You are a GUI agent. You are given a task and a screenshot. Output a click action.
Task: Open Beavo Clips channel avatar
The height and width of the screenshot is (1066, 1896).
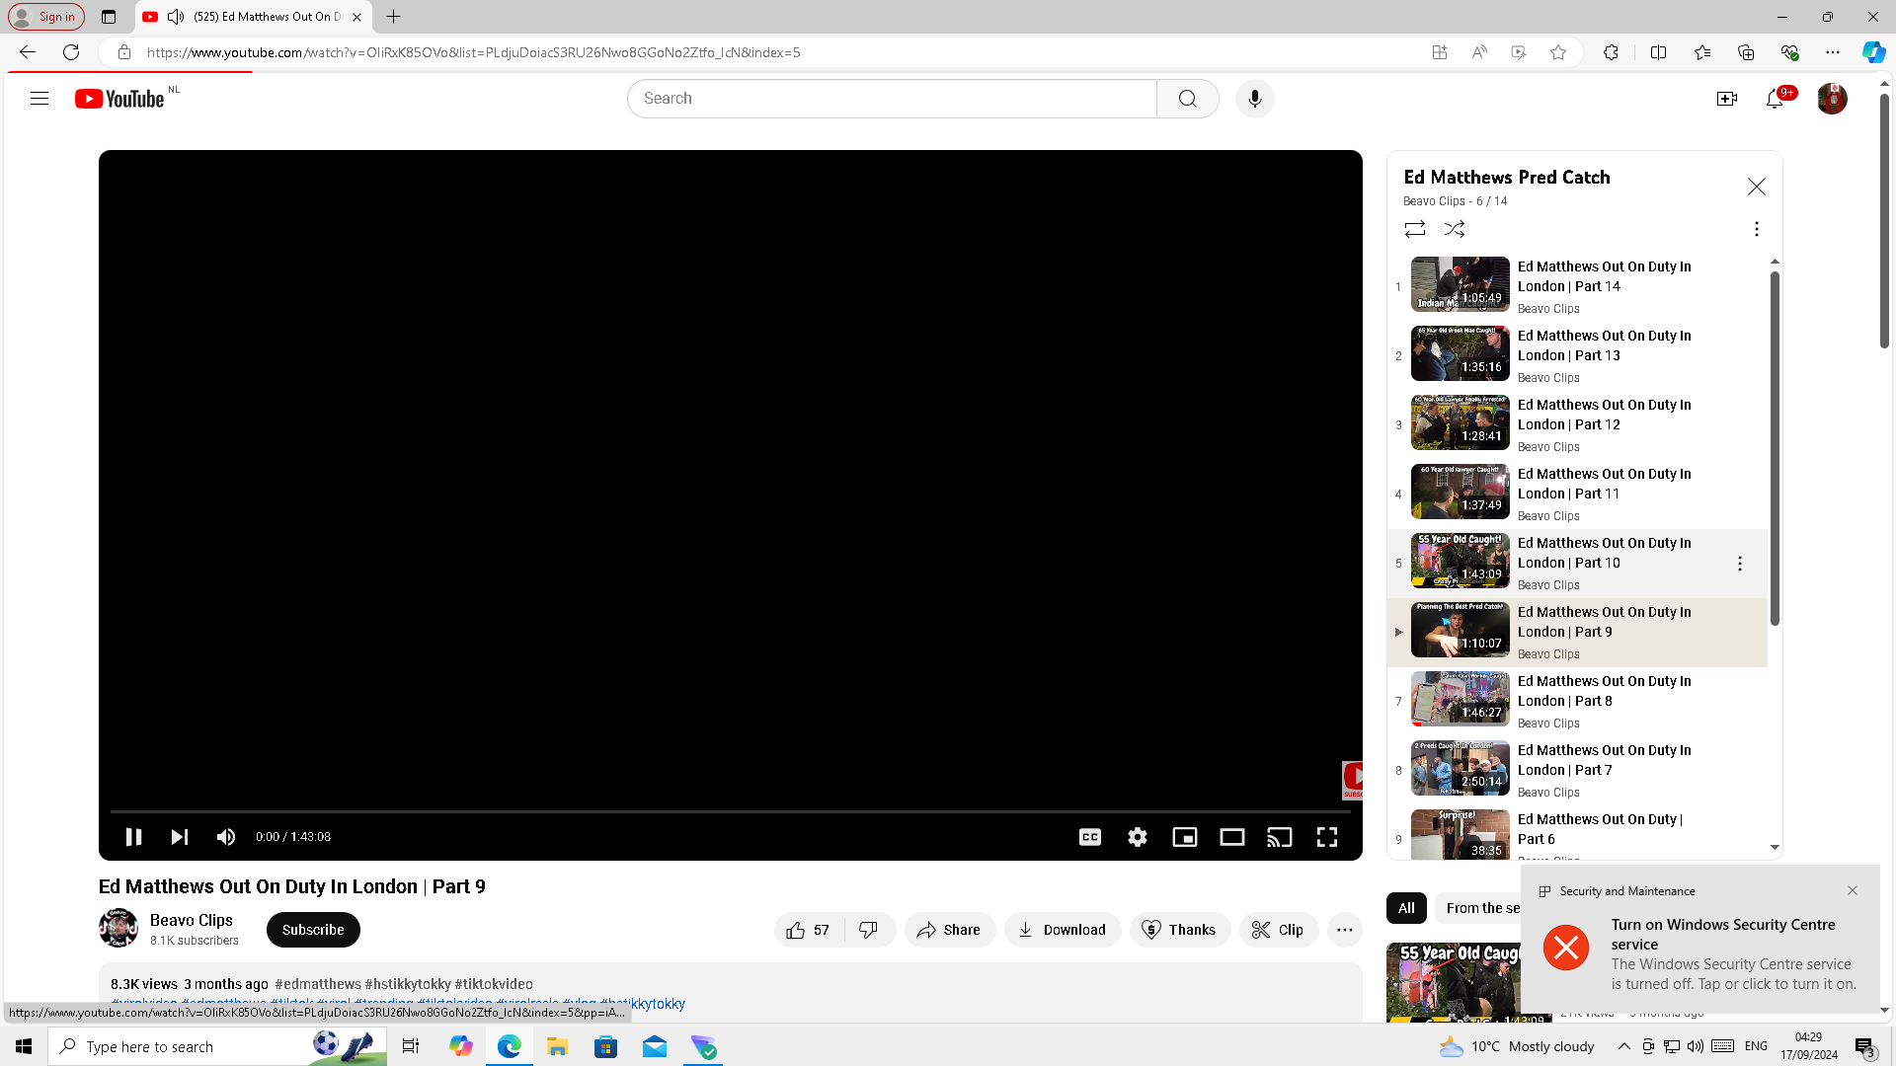pyautogui.click(x=118, y=928)
